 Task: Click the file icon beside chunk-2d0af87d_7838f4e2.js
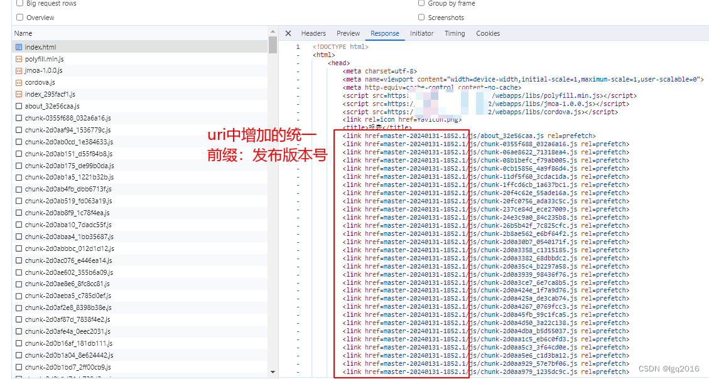pos(19,320)
